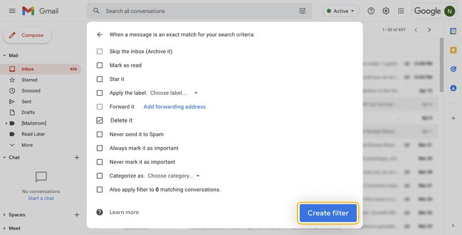
Task: Check Categorize as option
Action: [x=99, y=176]
